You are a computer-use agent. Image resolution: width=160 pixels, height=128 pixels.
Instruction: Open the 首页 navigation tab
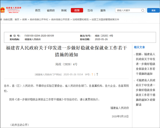pyautogui.click(x=38, y=10)
